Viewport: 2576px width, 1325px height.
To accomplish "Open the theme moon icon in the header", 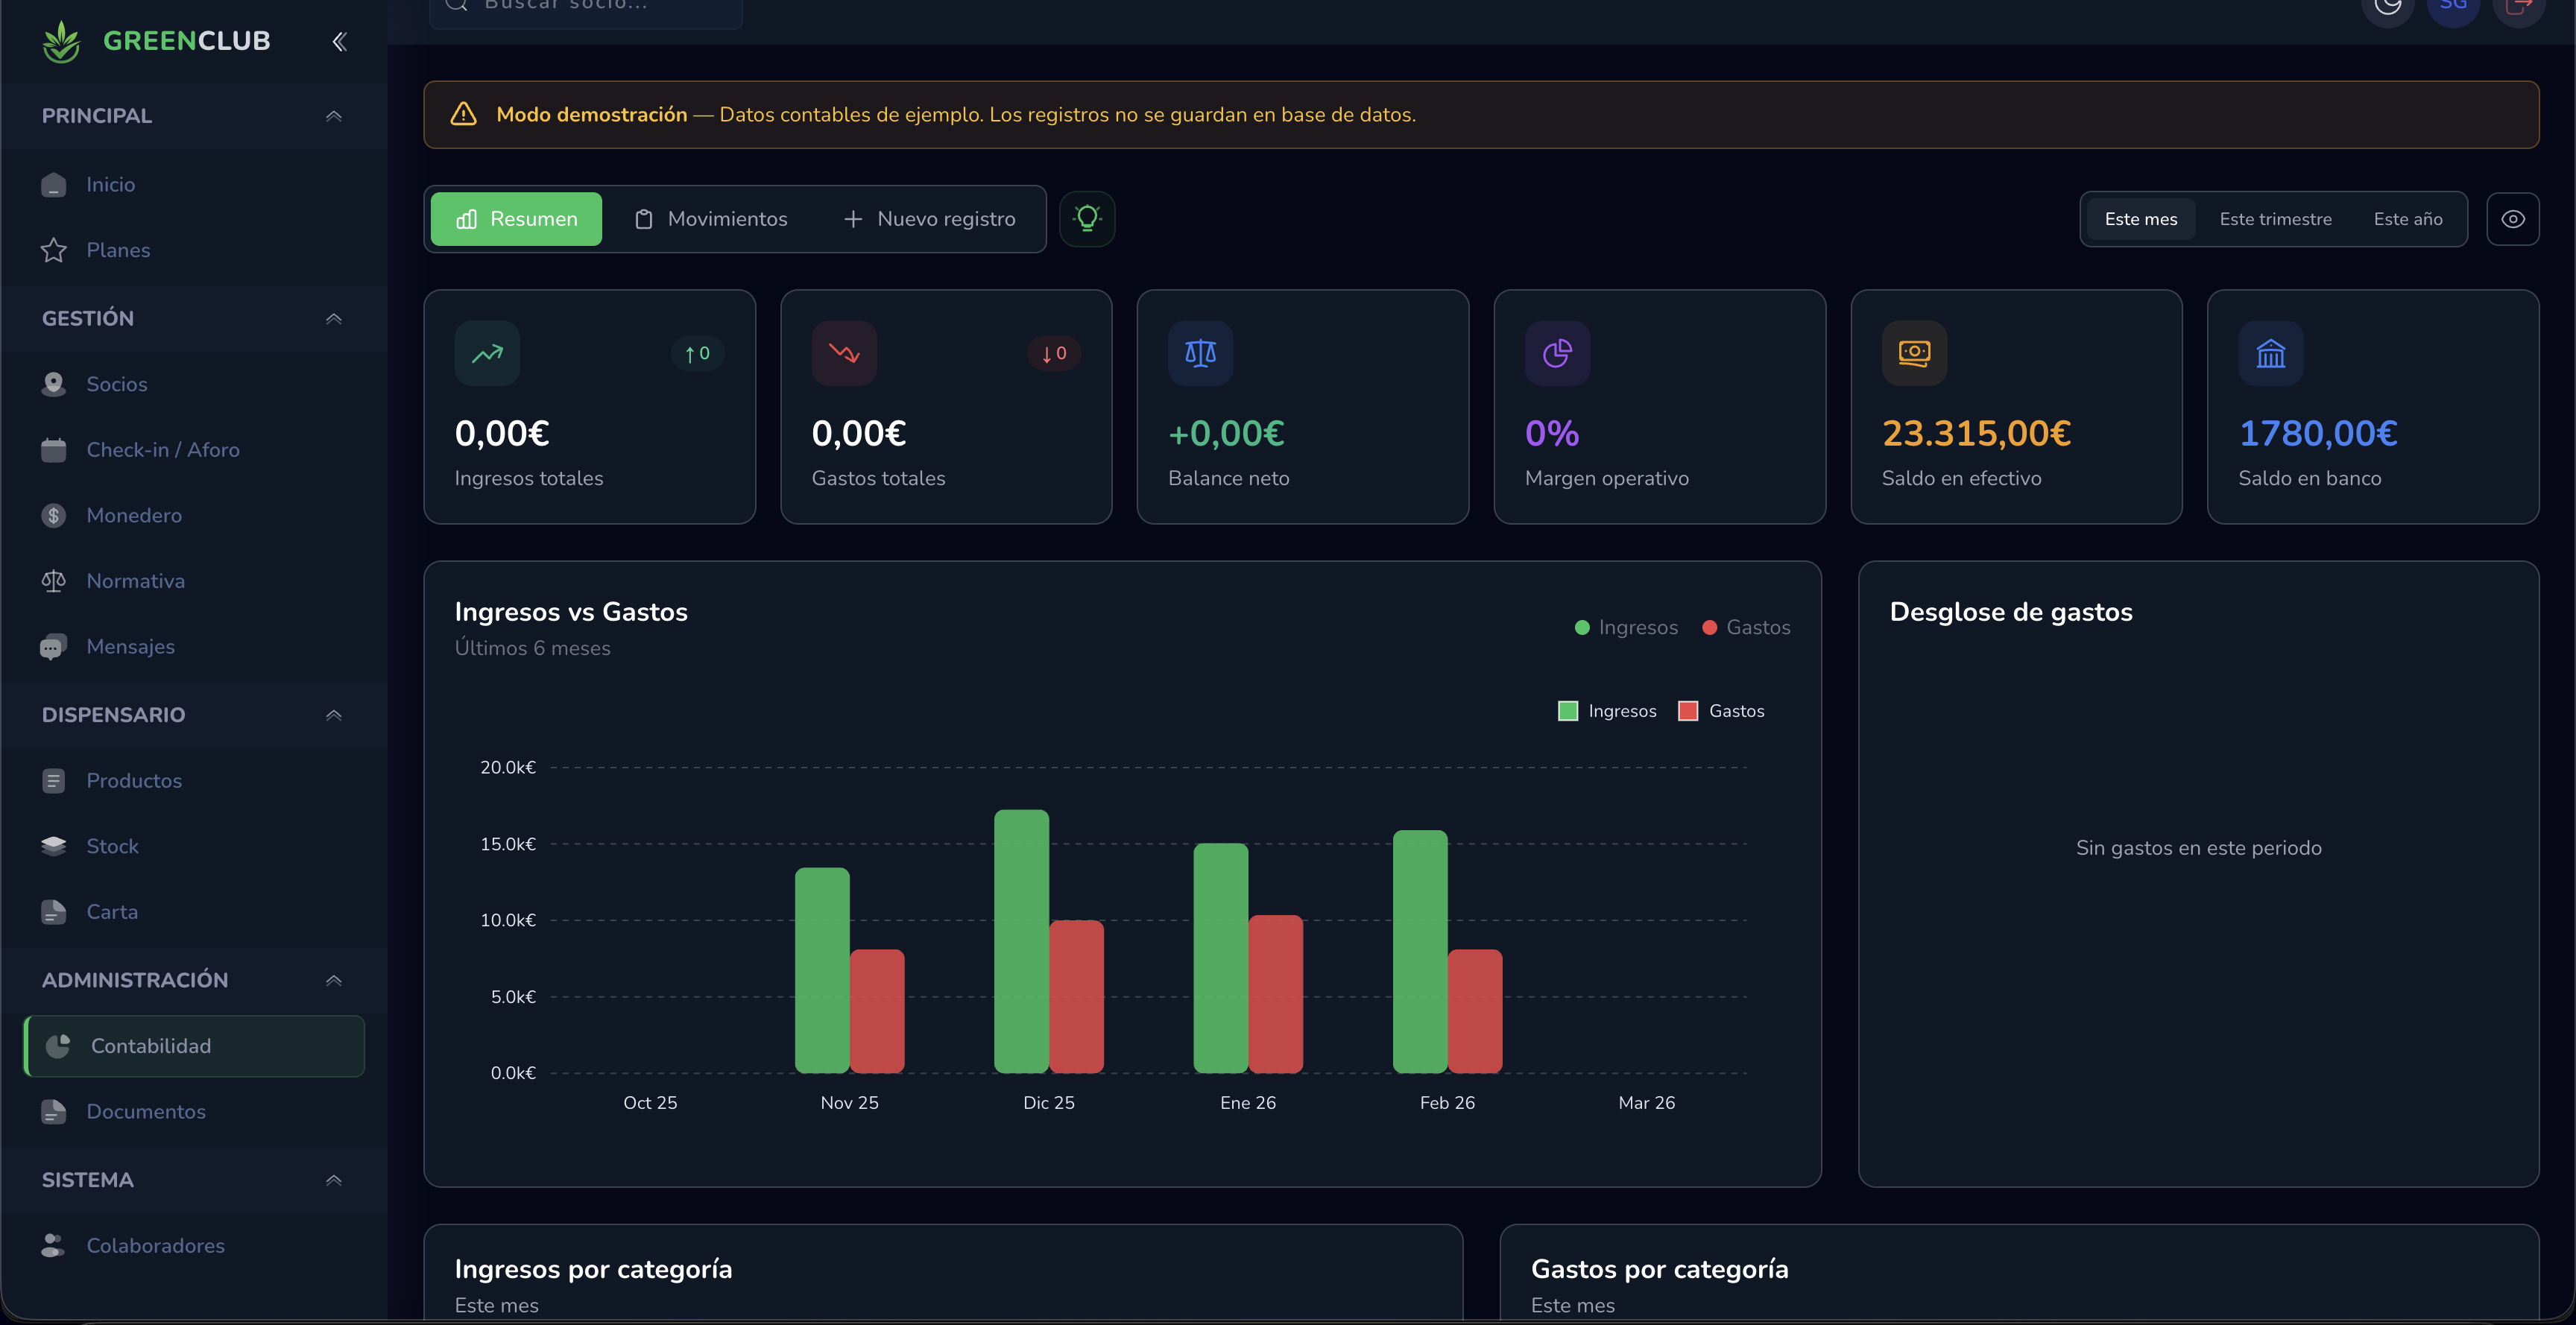I will point(2389,8).
